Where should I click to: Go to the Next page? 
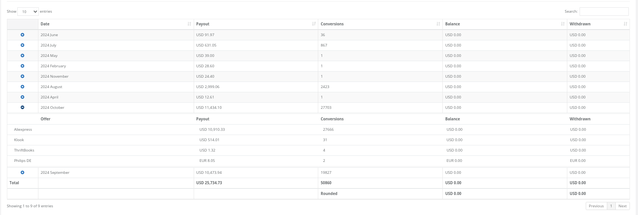623,206
